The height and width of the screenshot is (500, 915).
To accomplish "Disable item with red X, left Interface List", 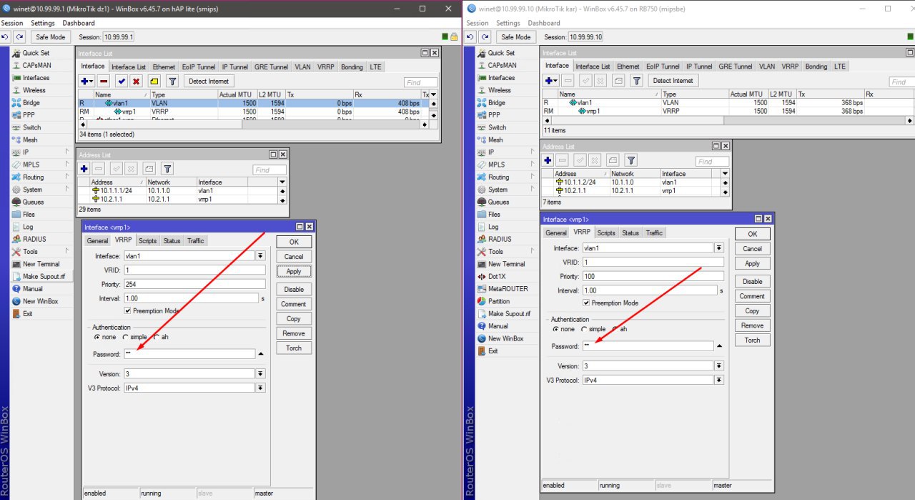I will pyautogui.click(x=136, y=81).
